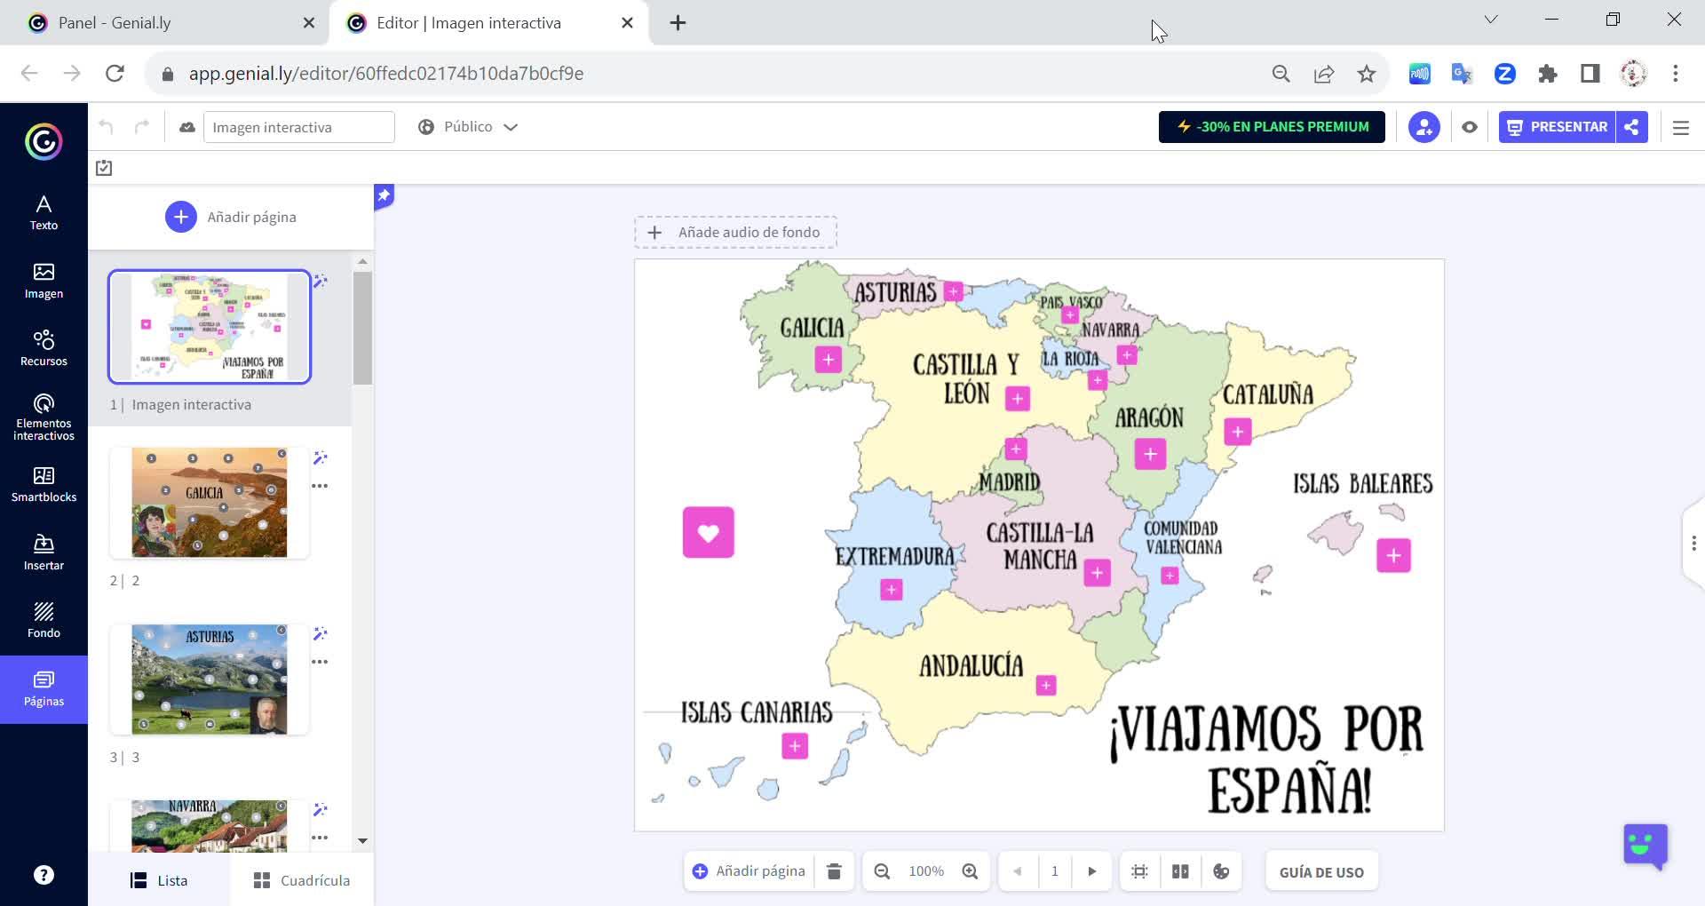Open a new browser tab
The image size is (1705, 906).
pos(678,23)
